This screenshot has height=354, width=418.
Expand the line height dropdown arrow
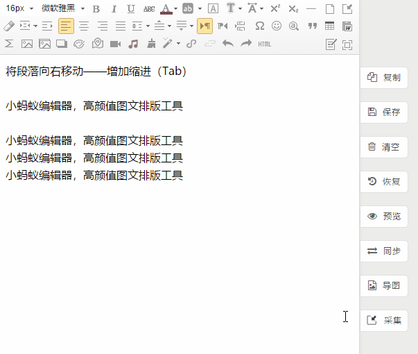pyautogui.click(x=148, y=26)
